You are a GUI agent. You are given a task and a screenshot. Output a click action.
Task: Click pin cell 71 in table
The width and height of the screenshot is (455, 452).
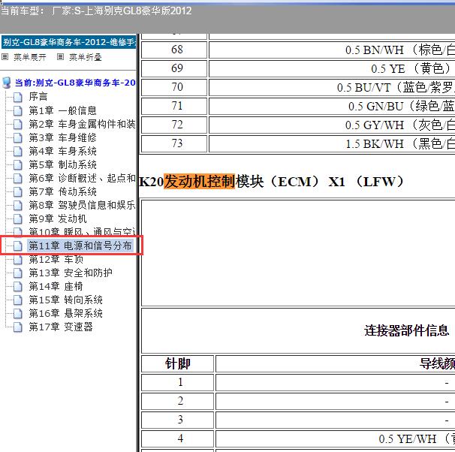(174, 106)
